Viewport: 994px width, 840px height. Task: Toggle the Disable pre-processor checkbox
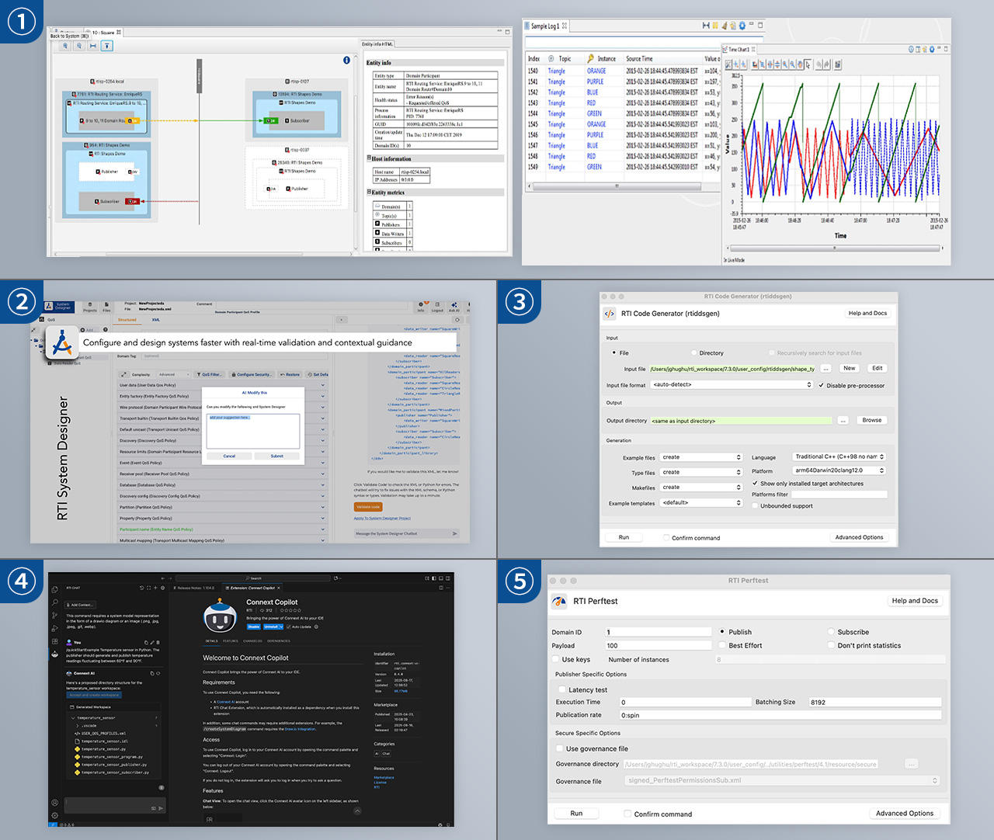pos(822,385)
